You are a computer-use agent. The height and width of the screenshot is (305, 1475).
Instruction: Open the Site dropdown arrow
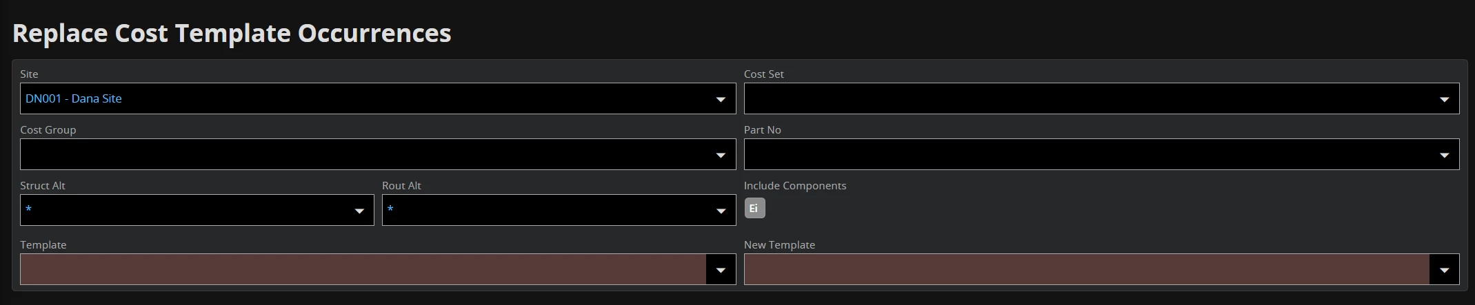click(721, 99)
